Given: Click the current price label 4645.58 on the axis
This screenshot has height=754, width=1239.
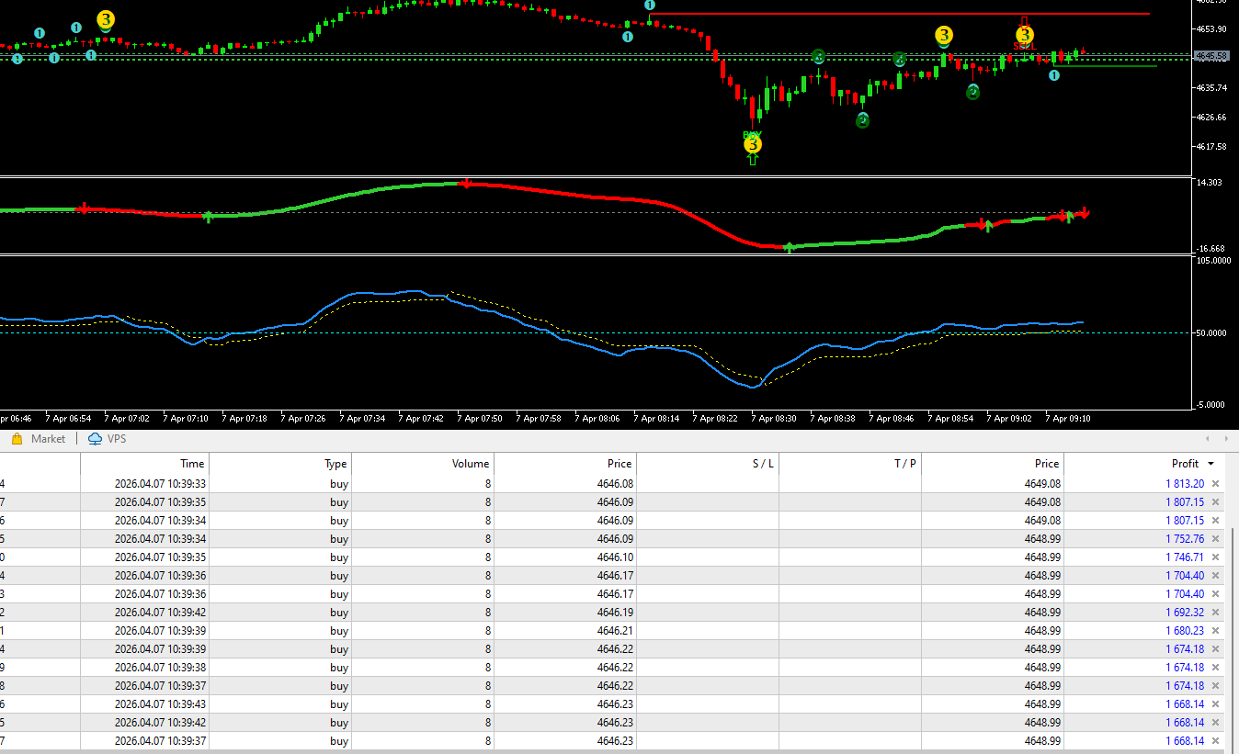Looking at the screenshot, I should [x=1211, y=56].
